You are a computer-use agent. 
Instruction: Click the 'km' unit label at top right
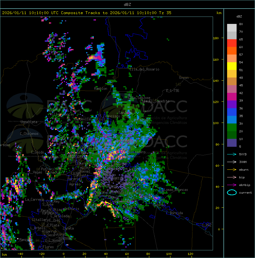tap(219, 13)
